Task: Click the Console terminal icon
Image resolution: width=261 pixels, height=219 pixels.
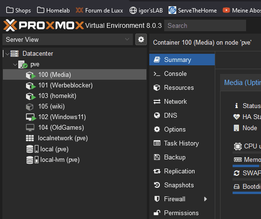Action: [157, 73]
